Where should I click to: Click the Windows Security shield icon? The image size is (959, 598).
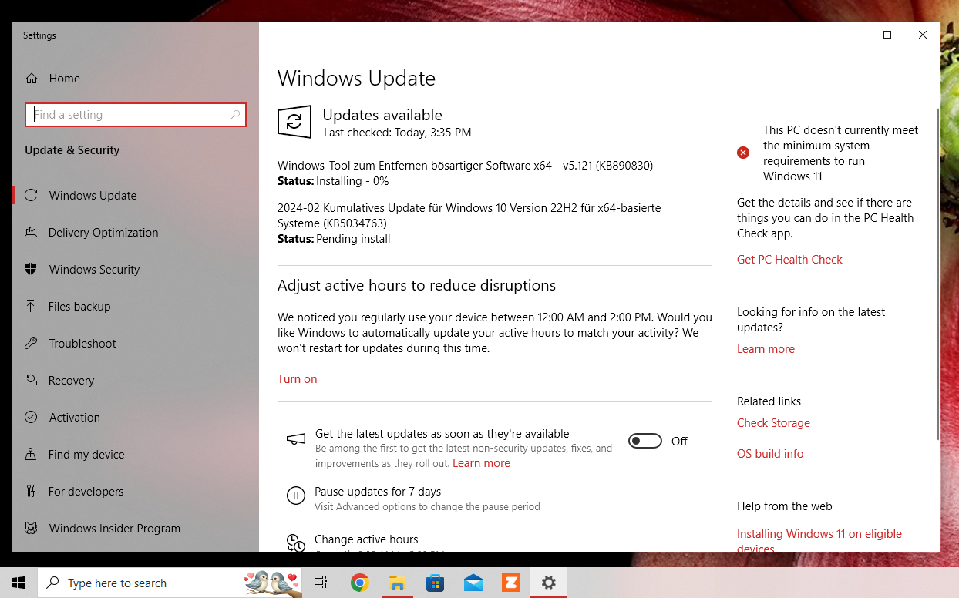coord(31,270)
